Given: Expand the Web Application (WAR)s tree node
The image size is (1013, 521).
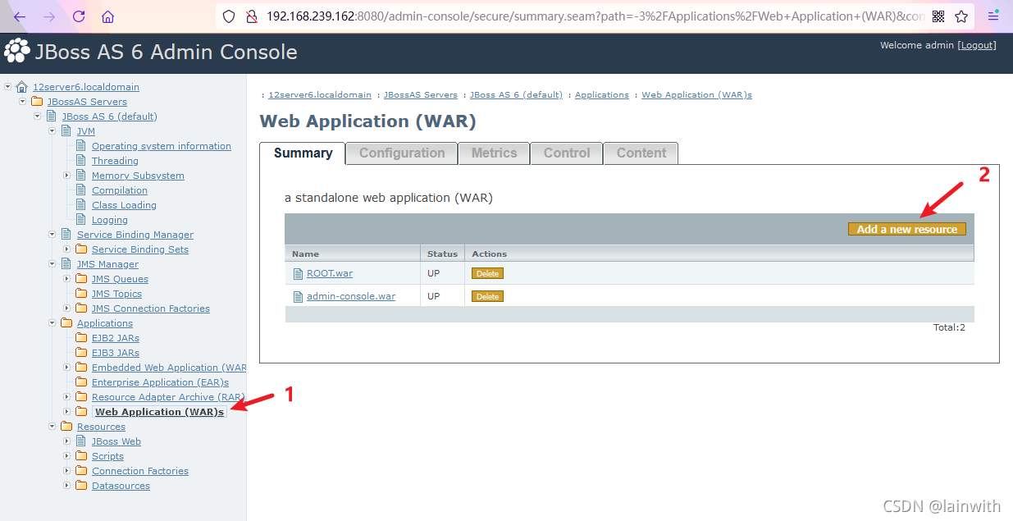Looking at the screenshot, I should [67, 411].
